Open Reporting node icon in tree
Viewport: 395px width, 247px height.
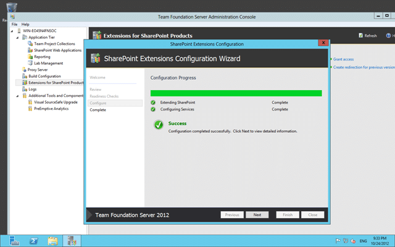(x=30, y=57)
